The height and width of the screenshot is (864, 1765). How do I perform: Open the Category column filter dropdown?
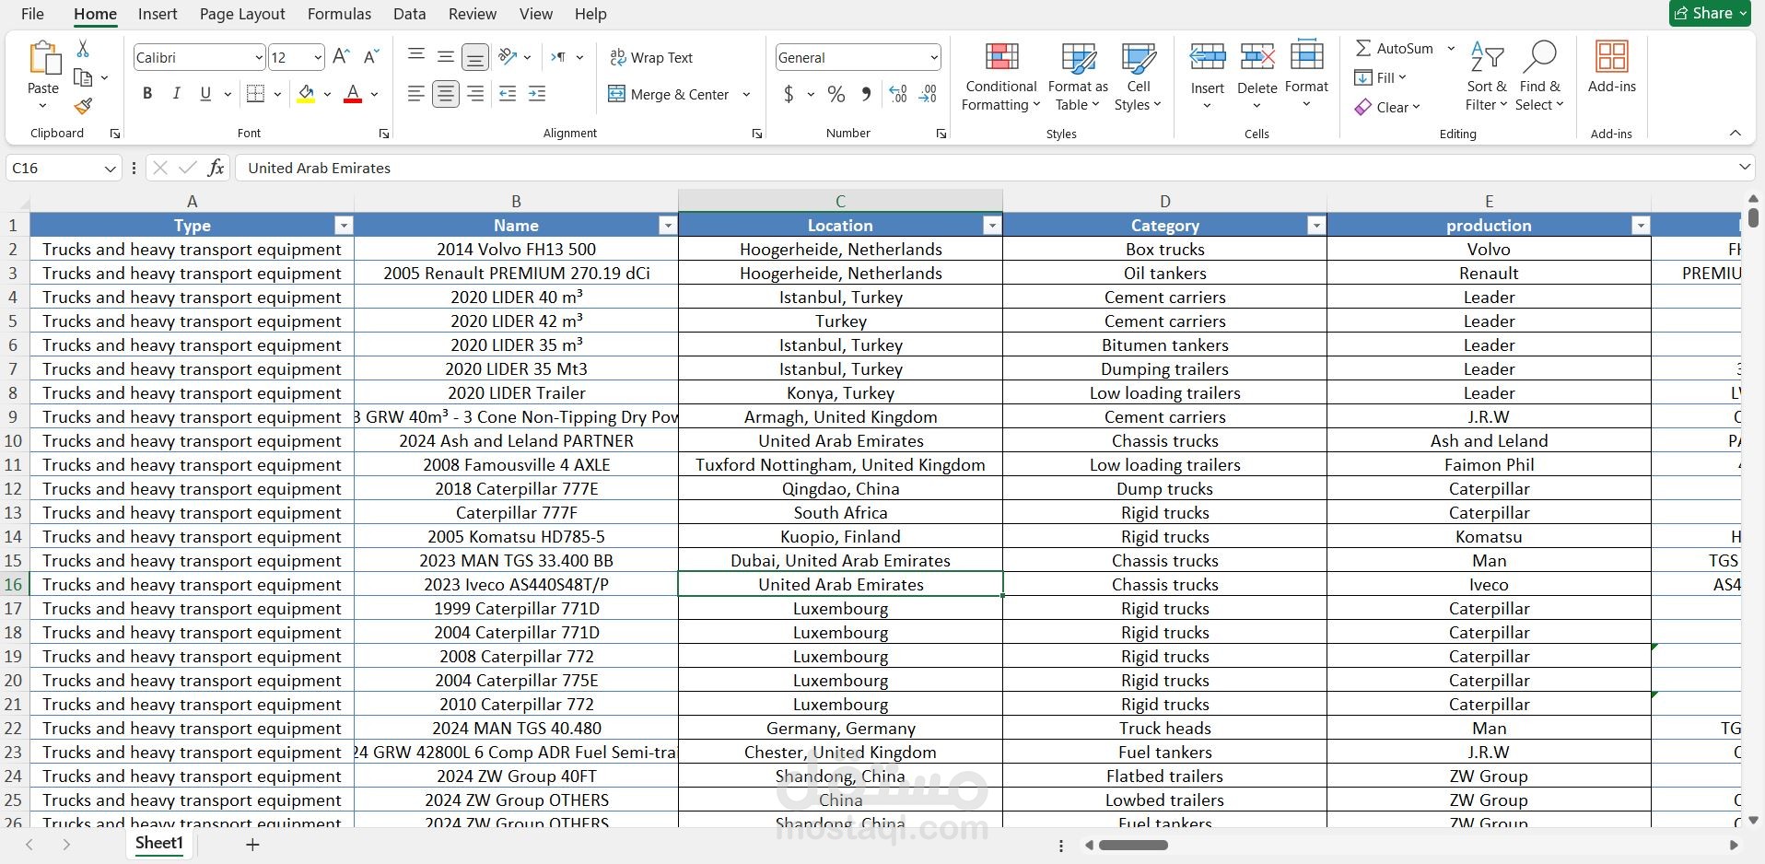point(1316,226)
